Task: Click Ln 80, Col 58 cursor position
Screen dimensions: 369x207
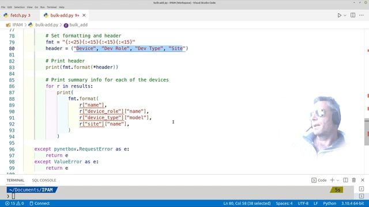Action: pos(247,204)
